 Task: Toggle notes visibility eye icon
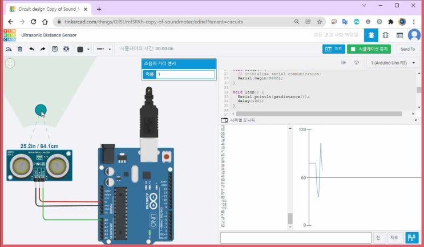(66, 49)
